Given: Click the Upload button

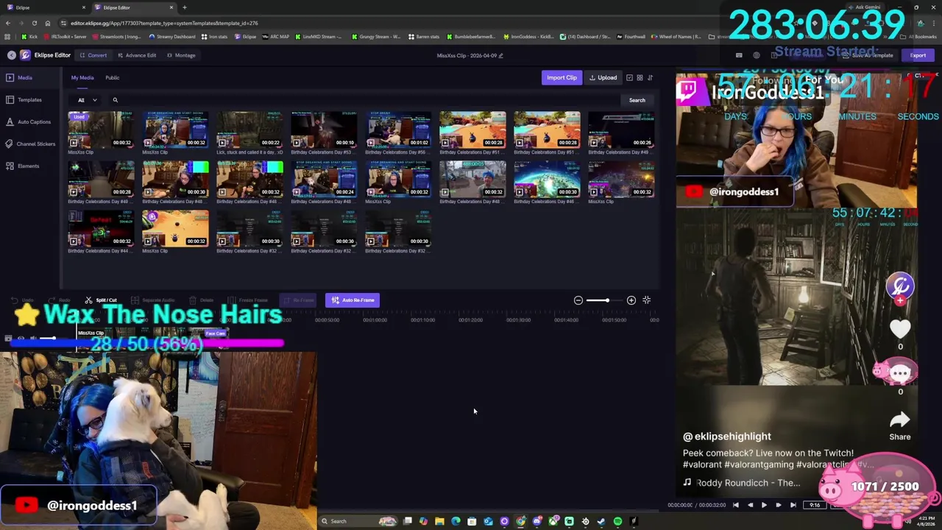Looking at the screenshot, I should tap(603, 77).
